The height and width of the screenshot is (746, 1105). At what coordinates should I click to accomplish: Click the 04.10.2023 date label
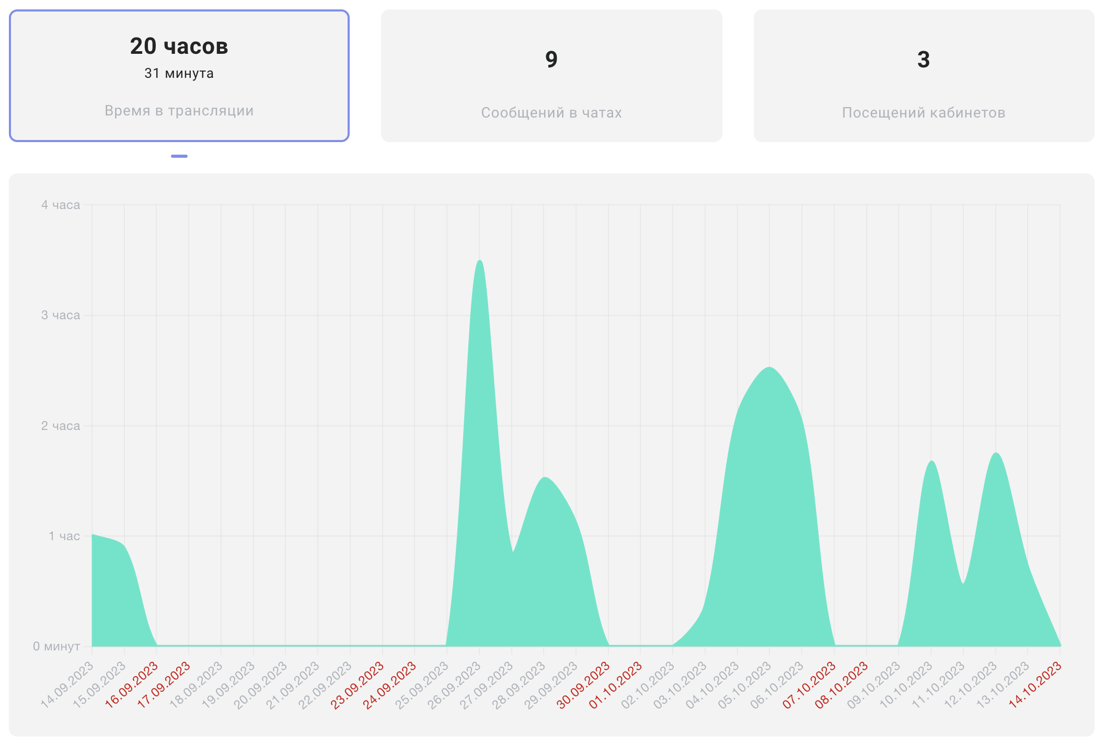(x=713, y=685)
